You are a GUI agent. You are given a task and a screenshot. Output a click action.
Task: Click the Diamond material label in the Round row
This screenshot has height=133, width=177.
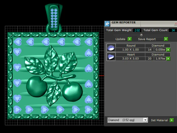pos(158,45)
